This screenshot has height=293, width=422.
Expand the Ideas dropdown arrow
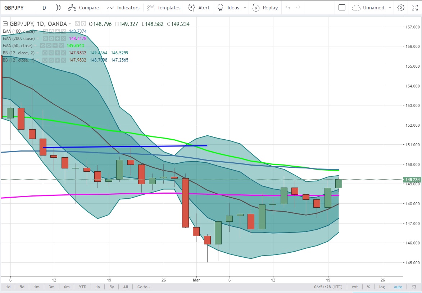[245, 8]
